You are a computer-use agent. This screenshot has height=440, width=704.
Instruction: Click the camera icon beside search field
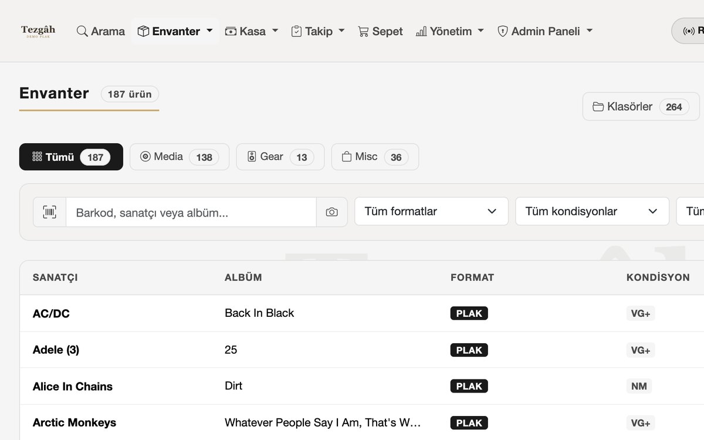pyautogui.click(x=332, y=212)
